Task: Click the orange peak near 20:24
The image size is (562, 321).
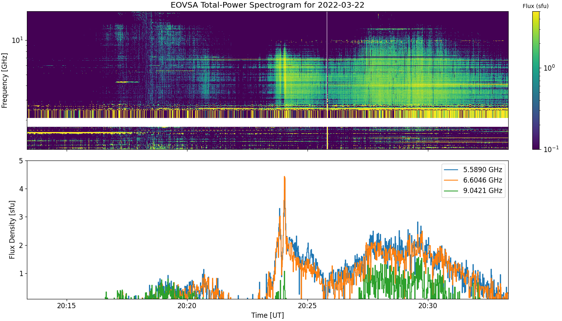Action: click(284, 177)
